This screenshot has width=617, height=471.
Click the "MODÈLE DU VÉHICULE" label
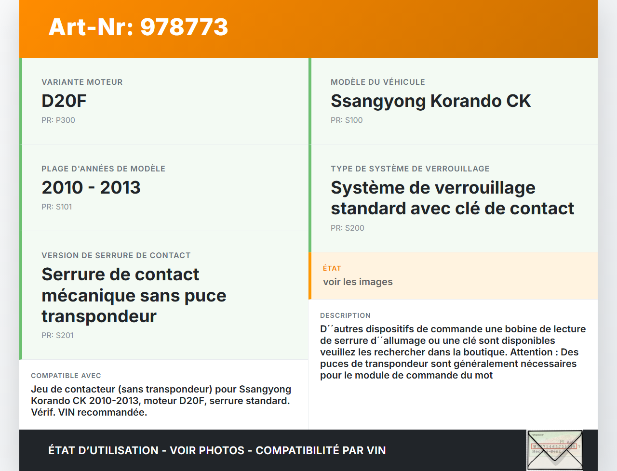pos(378,82)
